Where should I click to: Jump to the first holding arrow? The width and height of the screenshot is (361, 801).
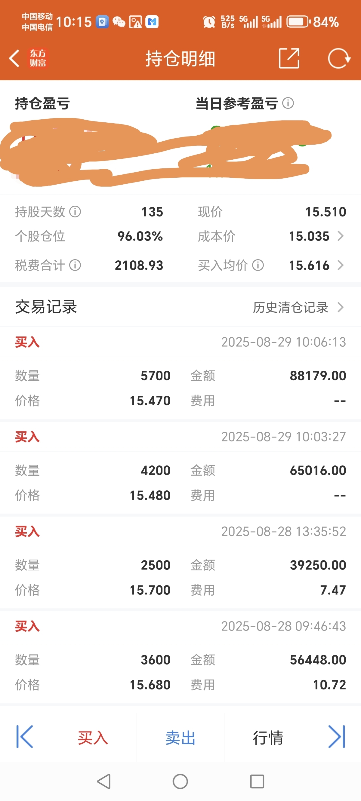click(x=25, y=737)
